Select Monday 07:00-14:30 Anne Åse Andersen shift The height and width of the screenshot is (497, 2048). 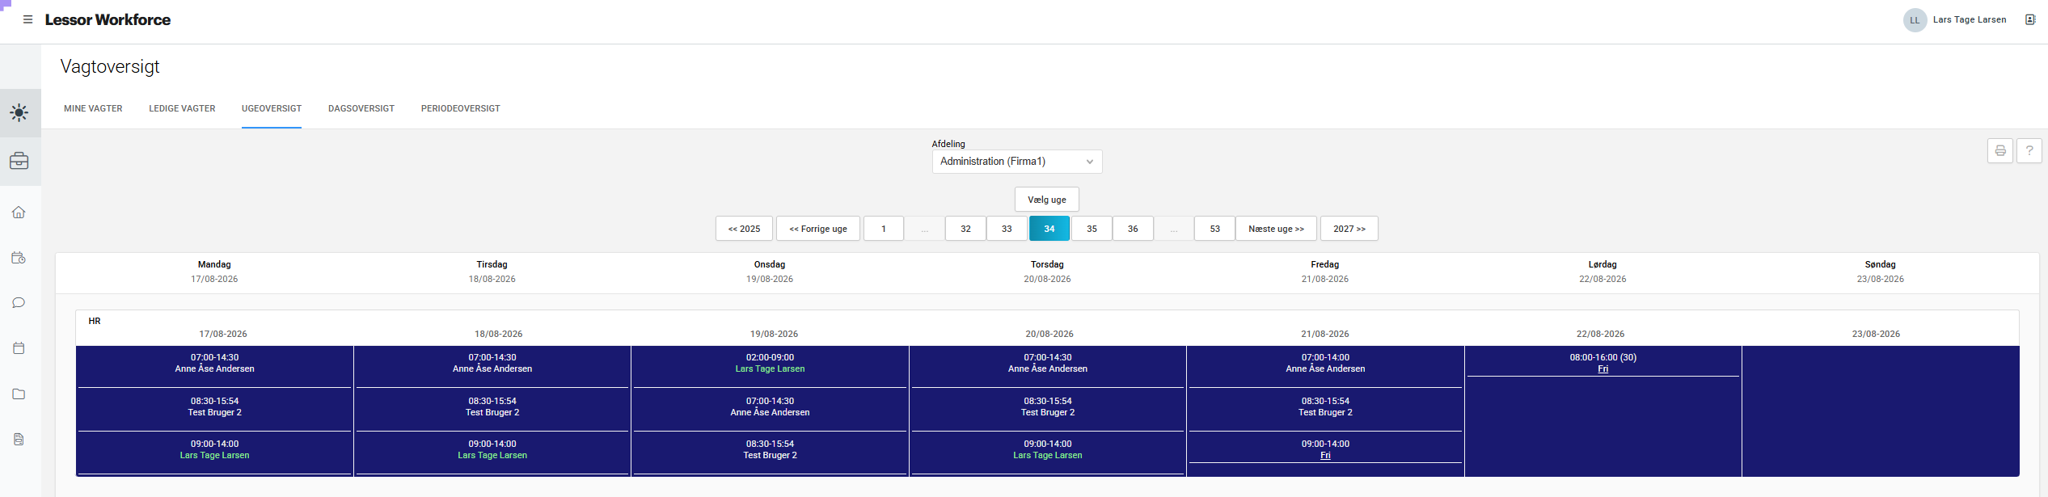[214, 366]
